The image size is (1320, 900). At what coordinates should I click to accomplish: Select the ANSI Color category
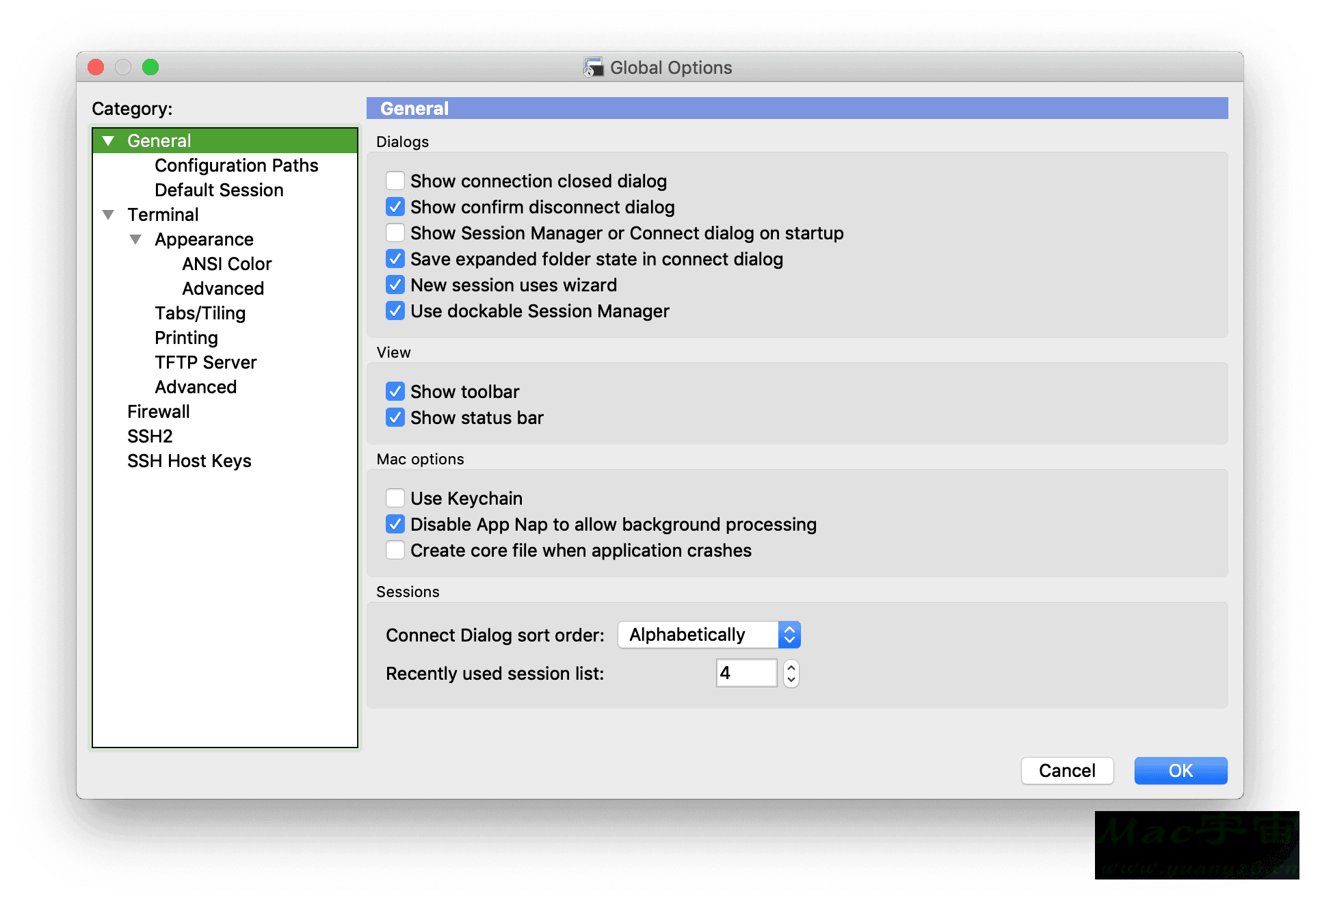(x=226, y=263)
